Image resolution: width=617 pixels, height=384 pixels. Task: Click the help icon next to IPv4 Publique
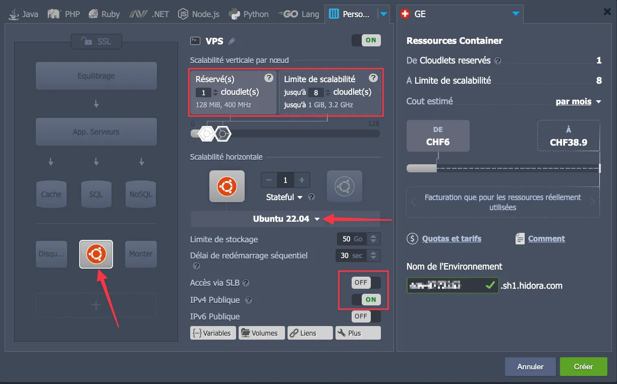pos(249,300)
